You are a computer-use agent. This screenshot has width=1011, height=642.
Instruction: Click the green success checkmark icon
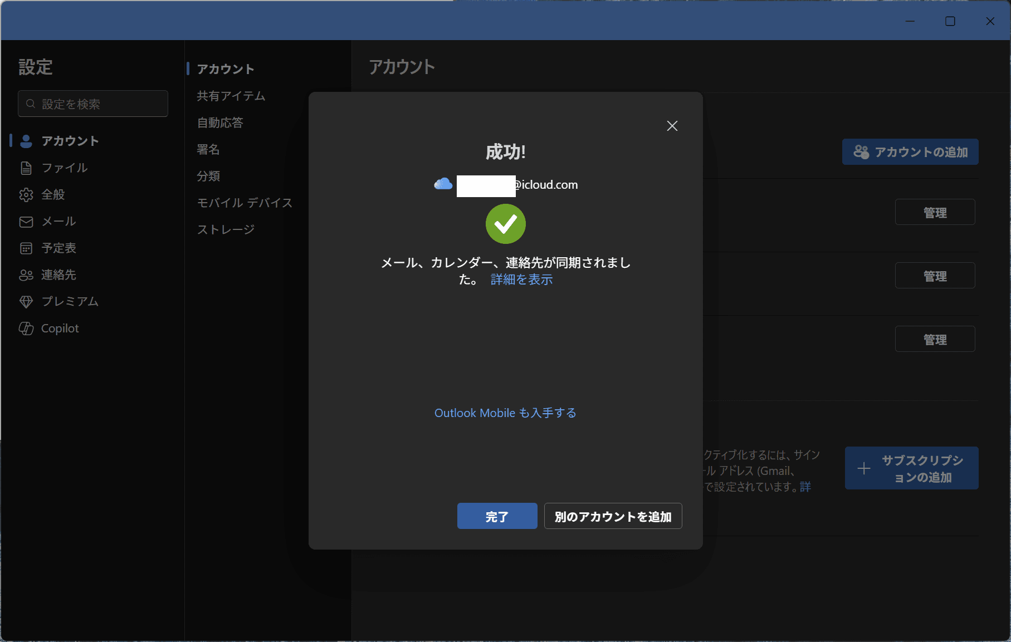click(505, 224)
